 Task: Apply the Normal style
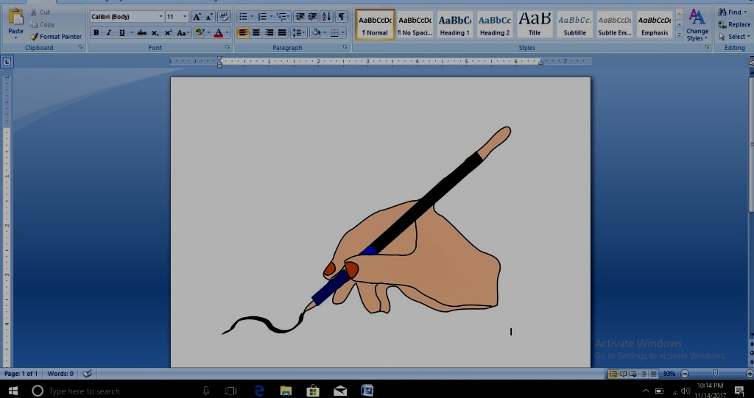pyautogui.click(x=375, y=24)
